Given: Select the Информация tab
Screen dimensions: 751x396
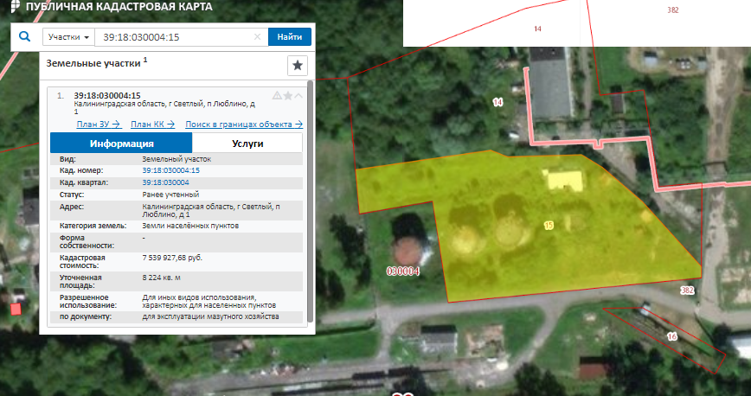Looking at the screenshot, I should click(121, 144).
